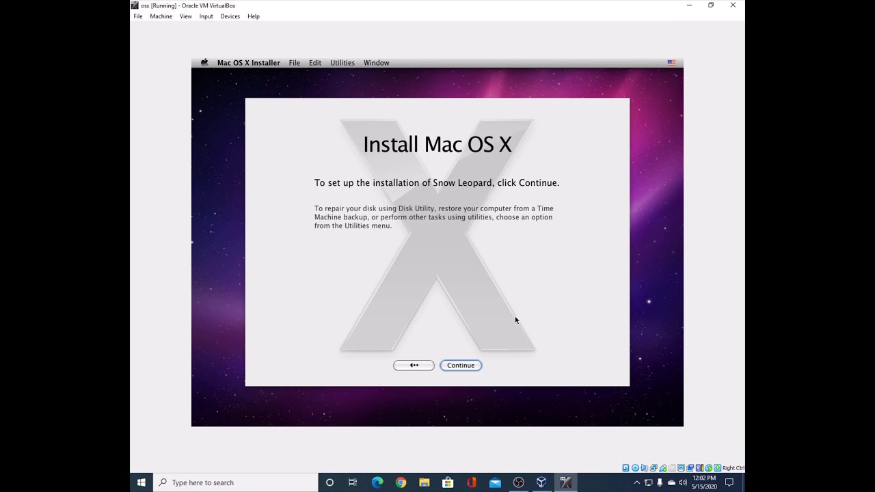Open File Explorer from taskbar

click(x=424, y=482)
